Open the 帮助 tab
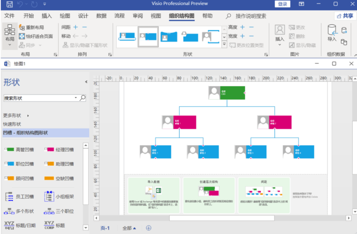The image size is (357, 234). (x=207, y=16)
